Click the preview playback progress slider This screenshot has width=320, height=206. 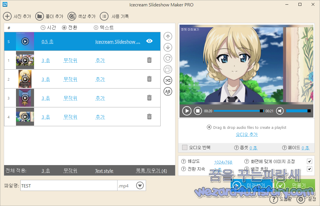239,111
